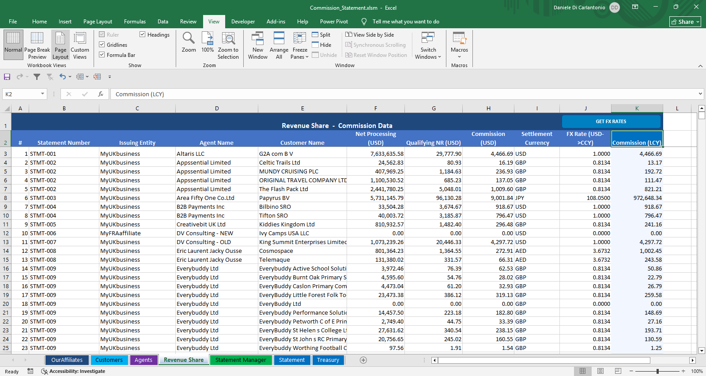Open the Power Pivot tab
Screen dimensions: 706x376
click(334, 22)
